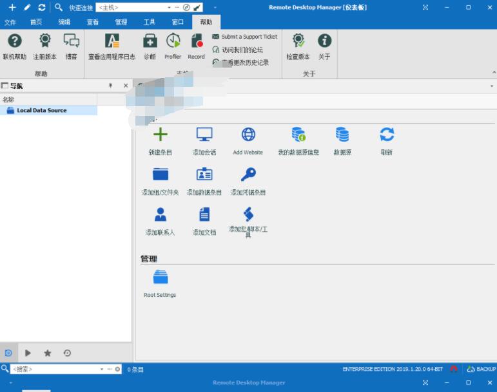Click the quick-access plus icon in title bar
The height and width of the screenshot is (392, 497).
(12, 7)
